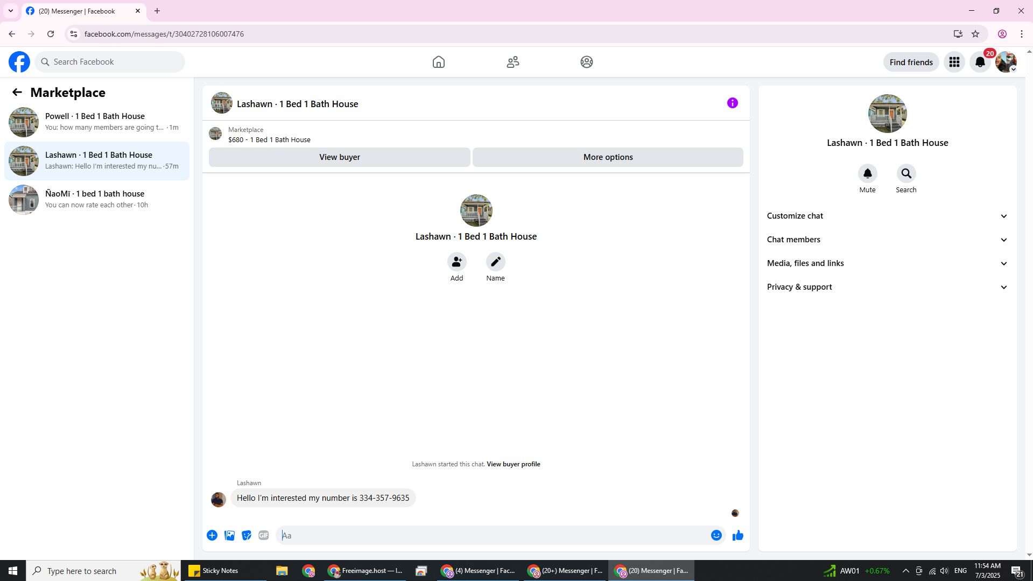The width and height of the screenshot is (1033, 581).
Task: Open the ÑaoMī 1 bed 1 bath house conversation
Action: pyautogui.click(x=97, y=199)
